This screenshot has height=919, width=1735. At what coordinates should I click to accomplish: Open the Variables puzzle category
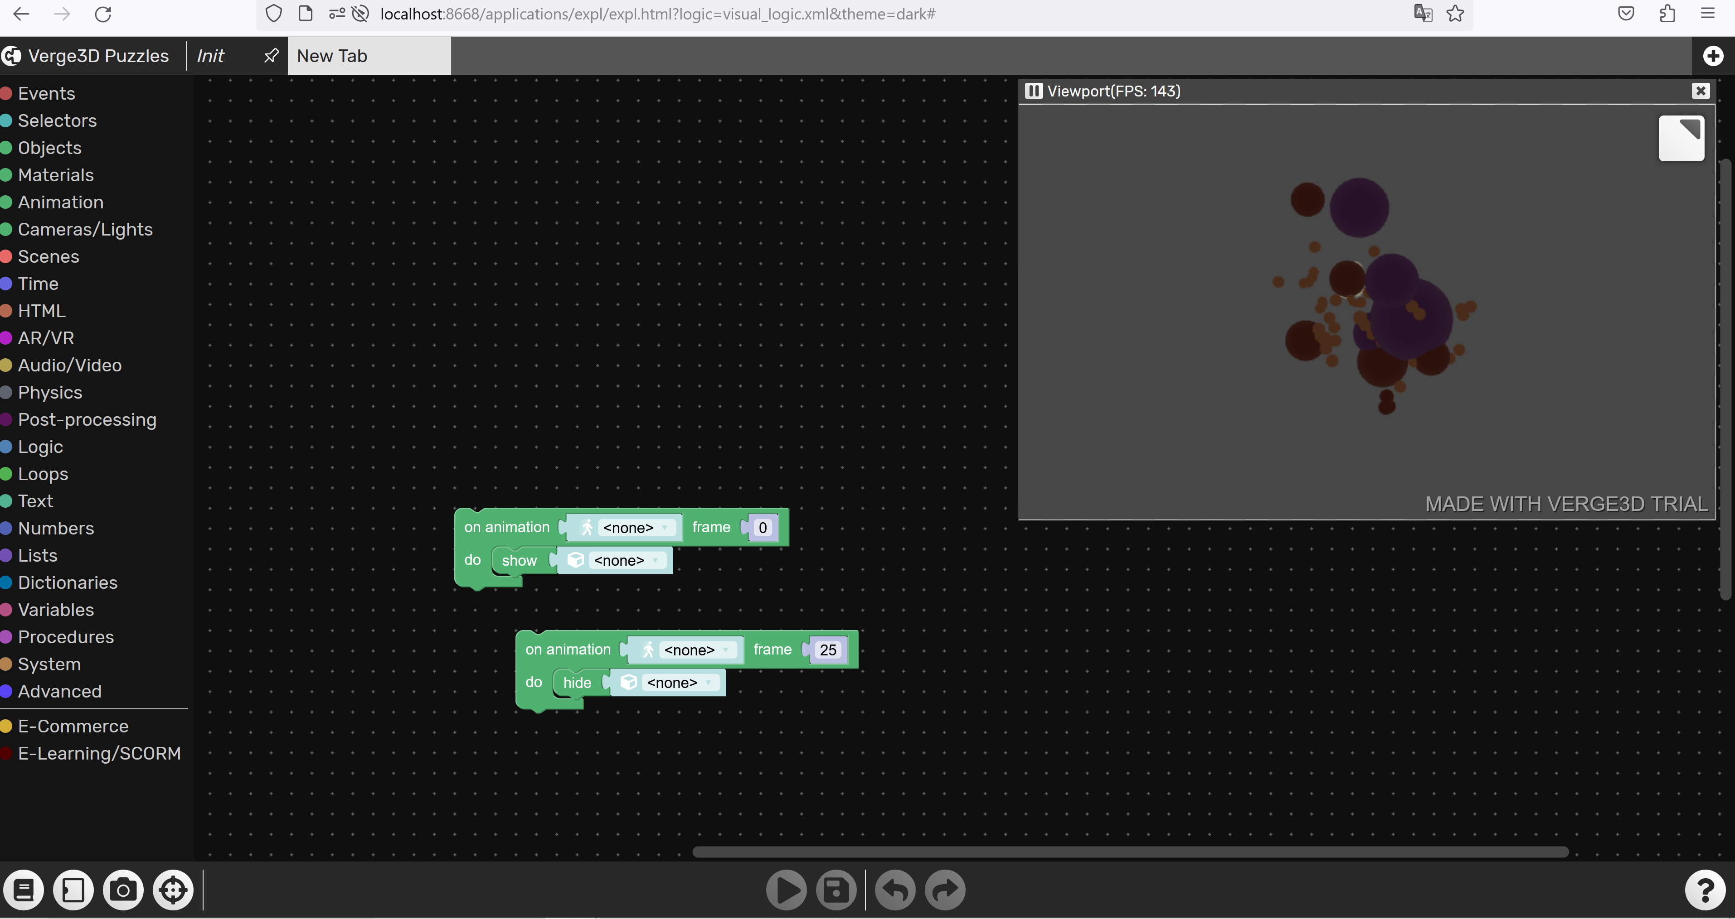(x=56, y=610)
